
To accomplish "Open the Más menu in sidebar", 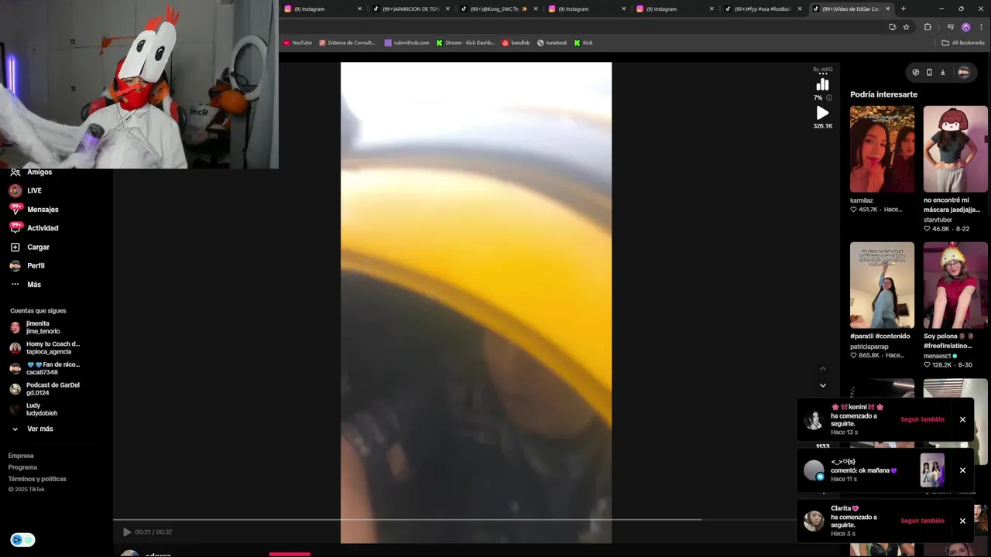I will (x=26, y=285).
